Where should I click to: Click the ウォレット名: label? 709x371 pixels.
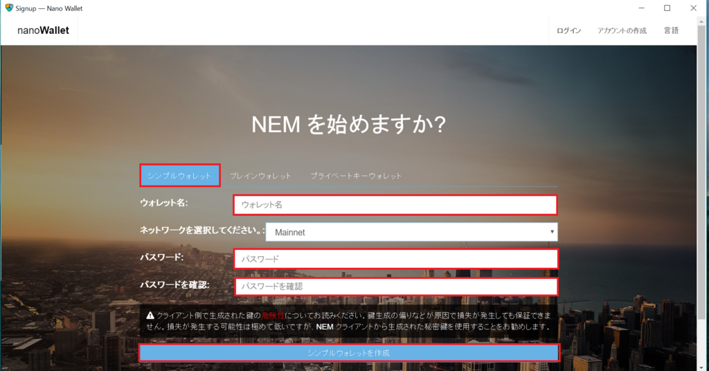pyautogui.click(x=164, y=203)
